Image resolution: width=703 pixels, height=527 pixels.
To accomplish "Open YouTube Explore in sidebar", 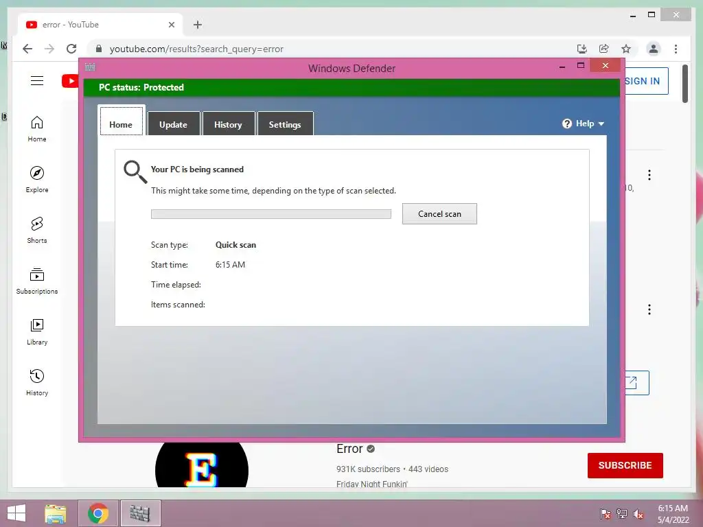I will 37,180.
